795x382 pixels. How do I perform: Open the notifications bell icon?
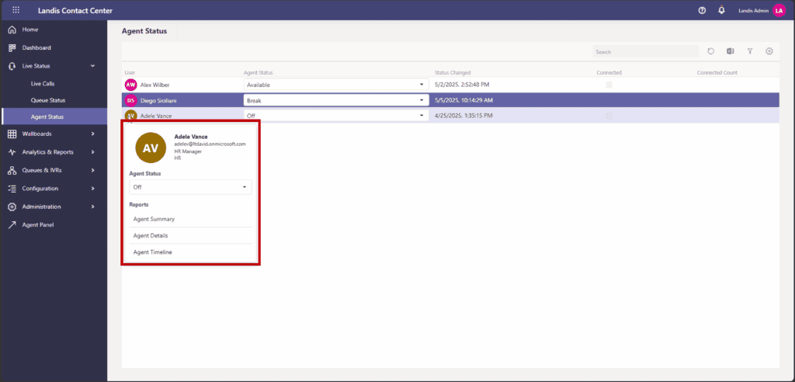[721, 10]
